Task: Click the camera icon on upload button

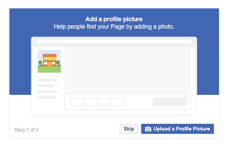Action: click(148, 129)
